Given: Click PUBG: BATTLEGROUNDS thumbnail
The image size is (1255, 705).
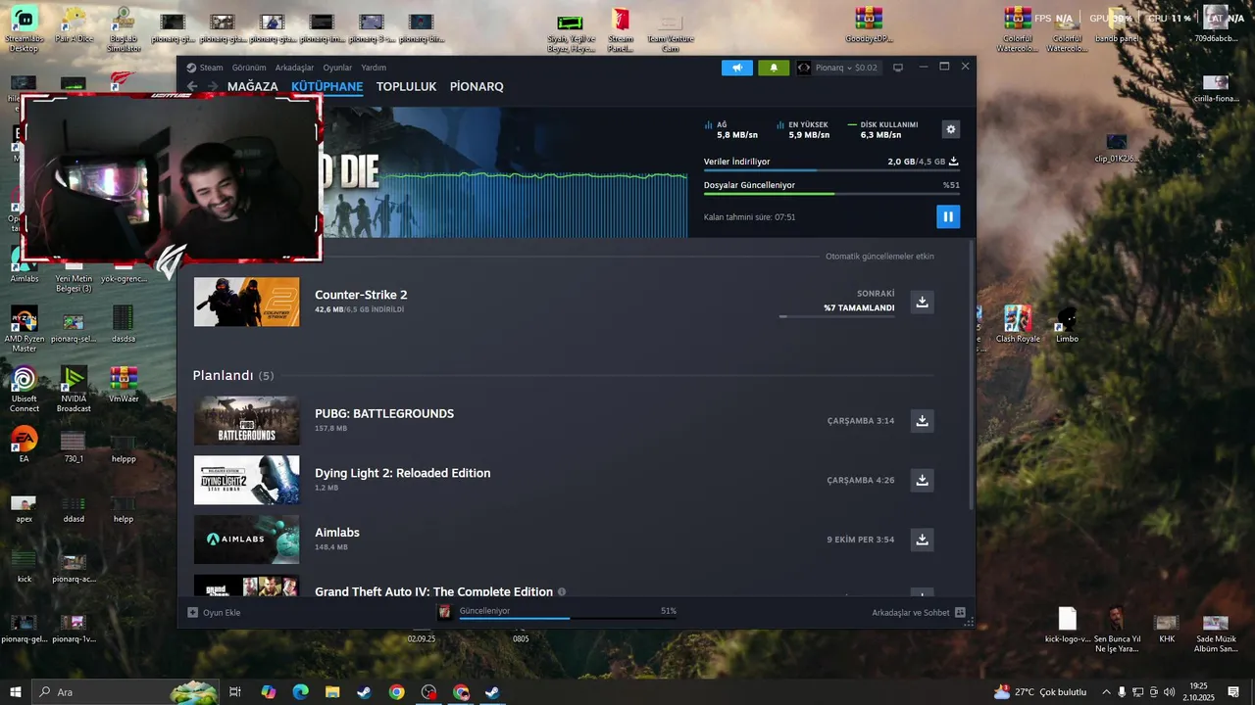Looking at the screenshot, I should (246, 420).
